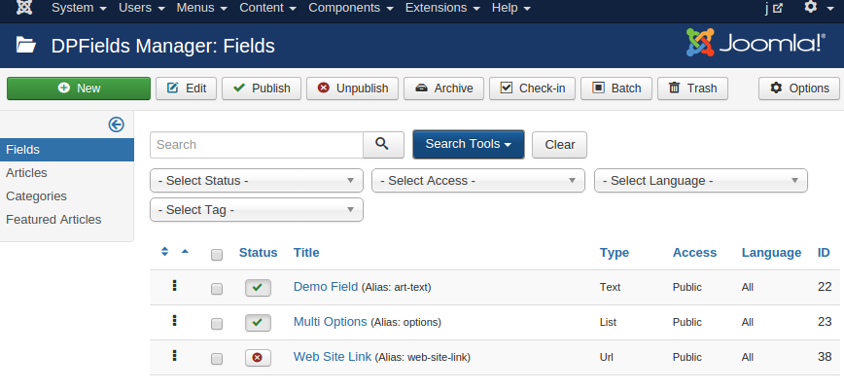Focus the Search text field
The width and height of the screenshot is (844, 390).
click(x=257, y=145)
